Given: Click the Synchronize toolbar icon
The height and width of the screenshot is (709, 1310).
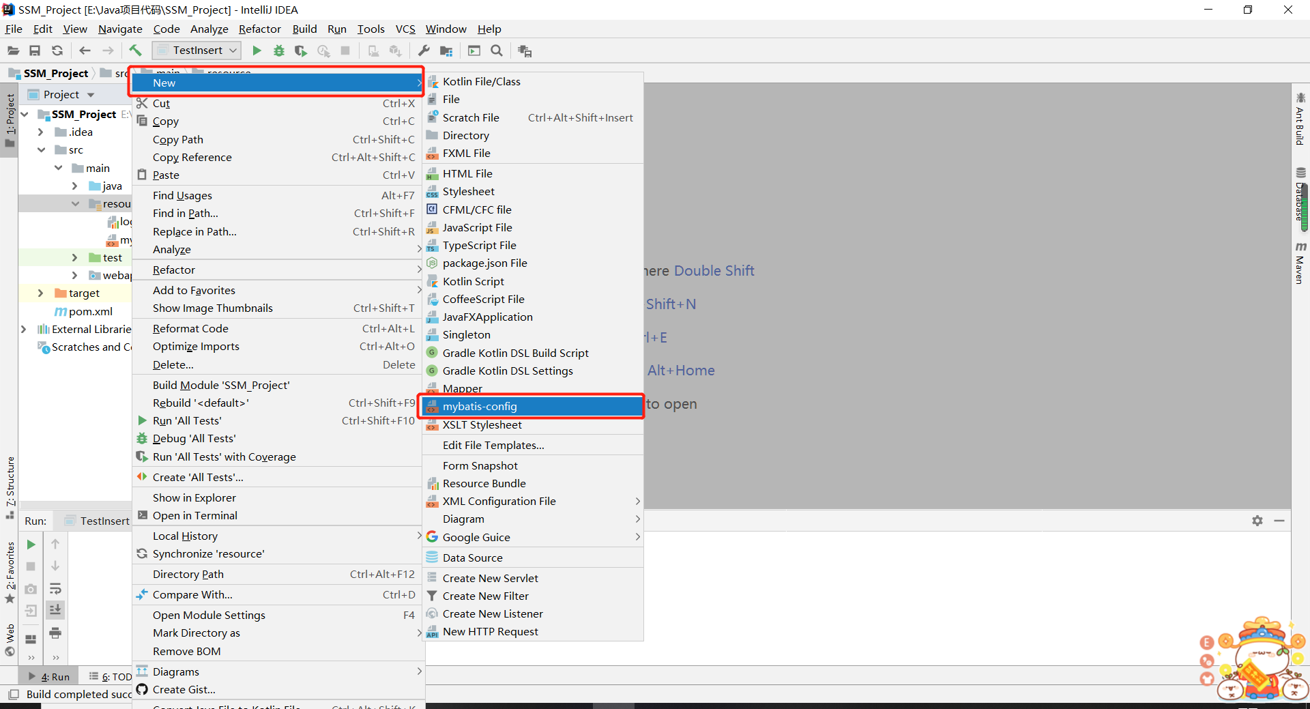Looking at the screenshot, I should click(x=57, y=50).
